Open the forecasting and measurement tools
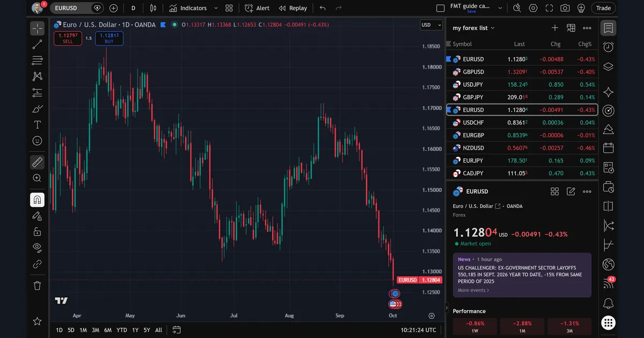The height and width of the screenshot is (338, 644). tap(37, 93)
